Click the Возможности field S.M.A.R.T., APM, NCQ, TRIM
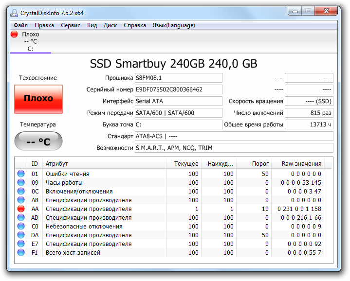Viewport: 350px width, 281px height. tap(234, 148)
